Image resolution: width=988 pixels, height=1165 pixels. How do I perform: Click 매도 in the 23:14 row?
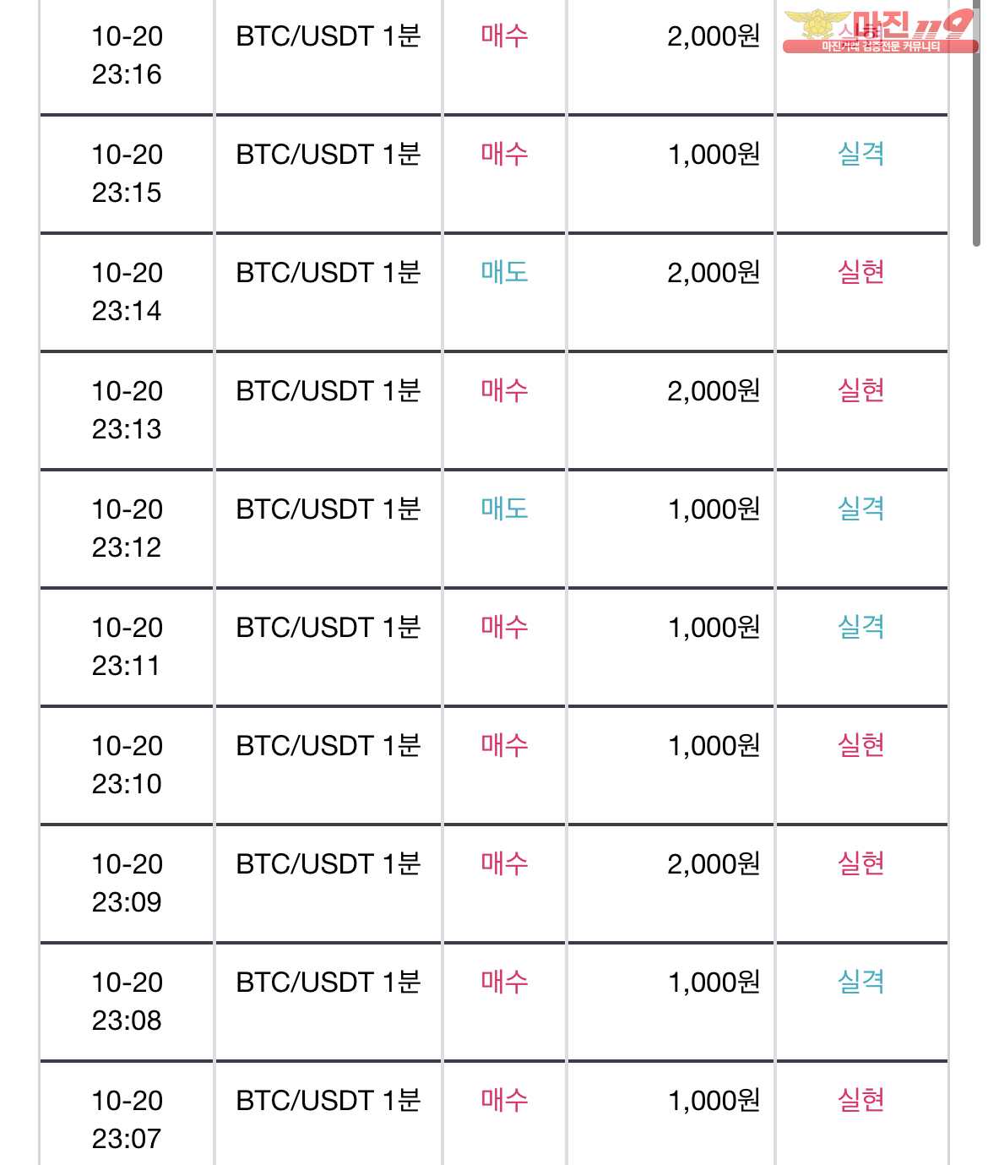(504, 272)
